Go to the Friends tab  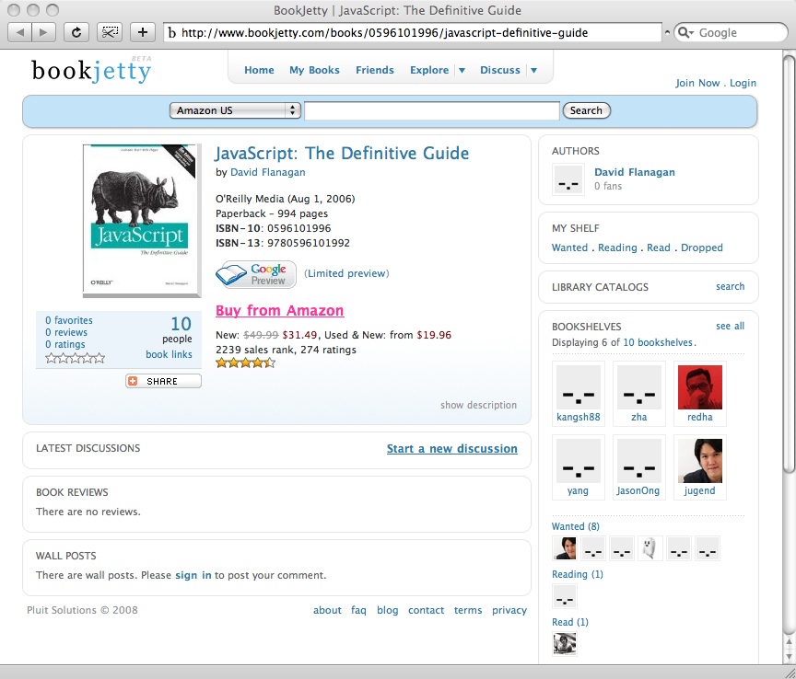coord(374,70)
